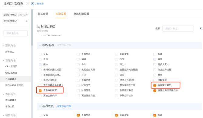Check 全选 in 市场活动 section
This screenshot has width=203, height=118.
click(x=40, y=54)
